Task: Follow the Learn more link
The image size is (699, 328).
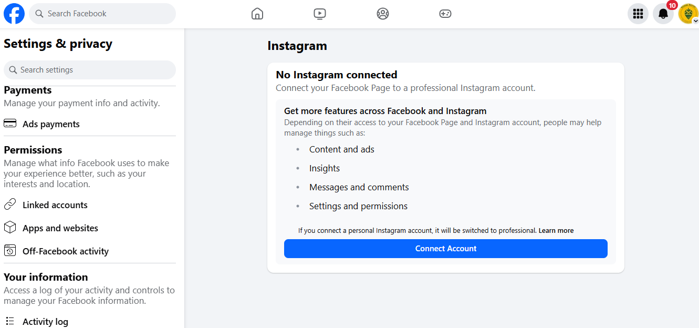Action: point(556,231)
